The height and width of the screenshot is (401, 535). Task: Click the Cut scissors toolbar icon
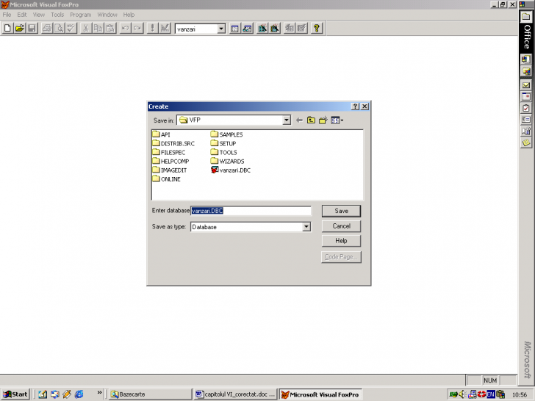pyautogui.click(x=86, y=29)
